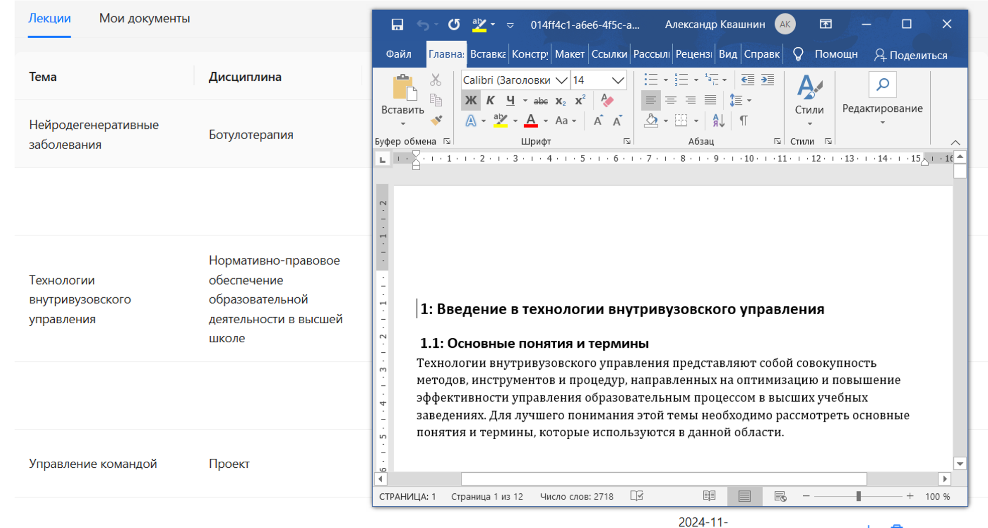Open line spacing dropdown
Image resolution: width=988 pixels, height=528 pixels.
(740, 100)
